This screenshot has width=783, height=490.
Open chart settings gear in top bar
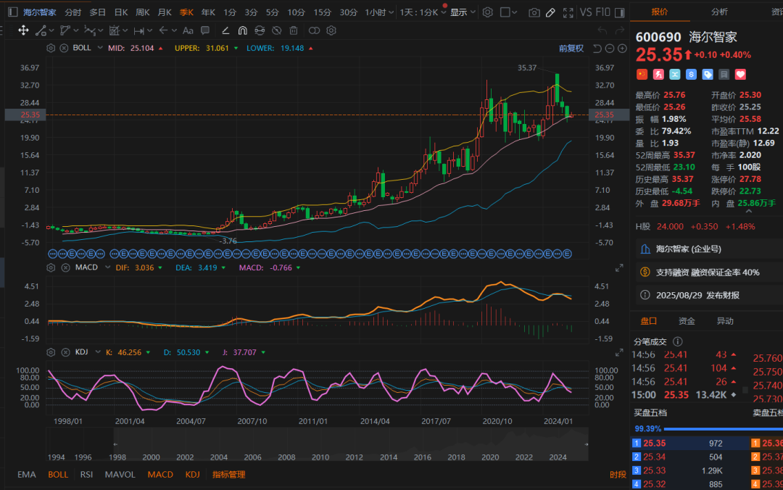487,12
